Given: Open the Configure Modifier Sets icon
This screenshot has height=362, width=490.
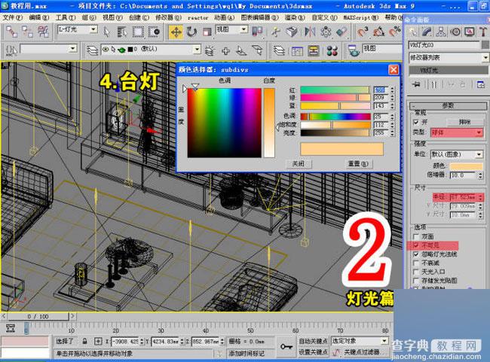Looking at the screenshot, I should pos(481,84).
